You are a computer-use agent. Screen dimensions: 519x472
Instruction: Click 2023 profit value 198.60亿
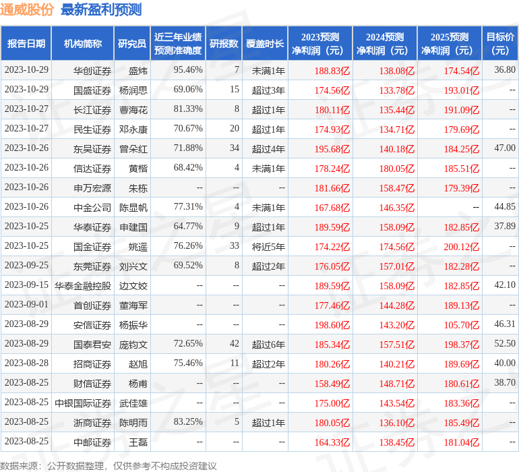pyautogui.click(x=332, y=325)
